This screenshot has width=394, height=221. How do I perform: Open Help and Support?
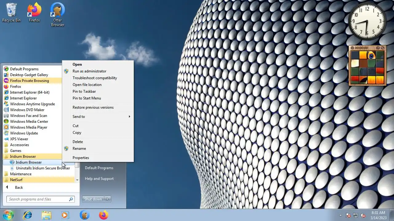click(x=99, y=179)
